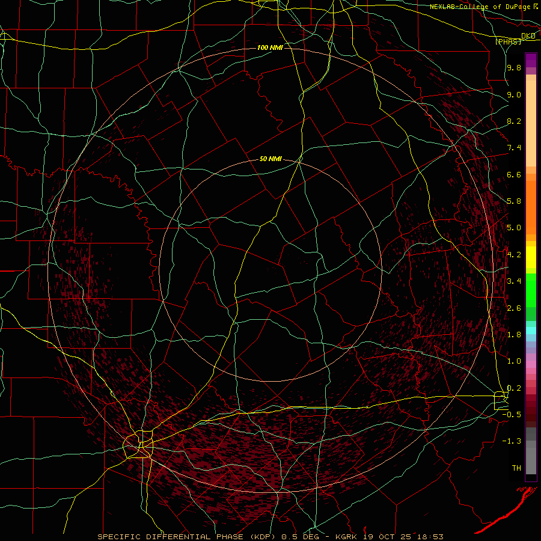Click the -0.5 scale value
This screenshot has height=541, width=541.
(x=512, y=415)
